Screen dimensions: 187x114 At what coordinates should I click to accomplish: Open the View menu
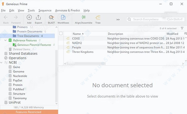(21, 10)
